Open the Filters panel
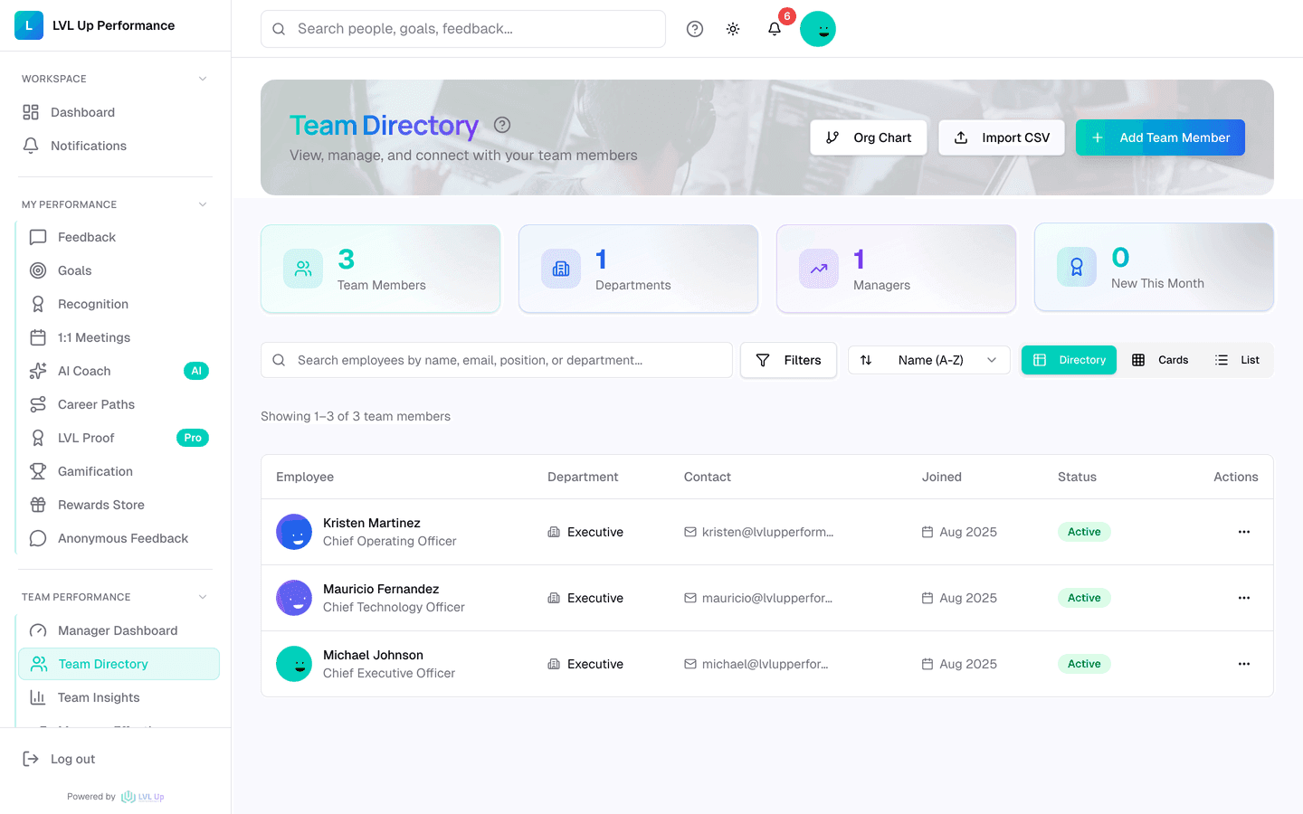Screen dimensions: 1303x814 788,360
